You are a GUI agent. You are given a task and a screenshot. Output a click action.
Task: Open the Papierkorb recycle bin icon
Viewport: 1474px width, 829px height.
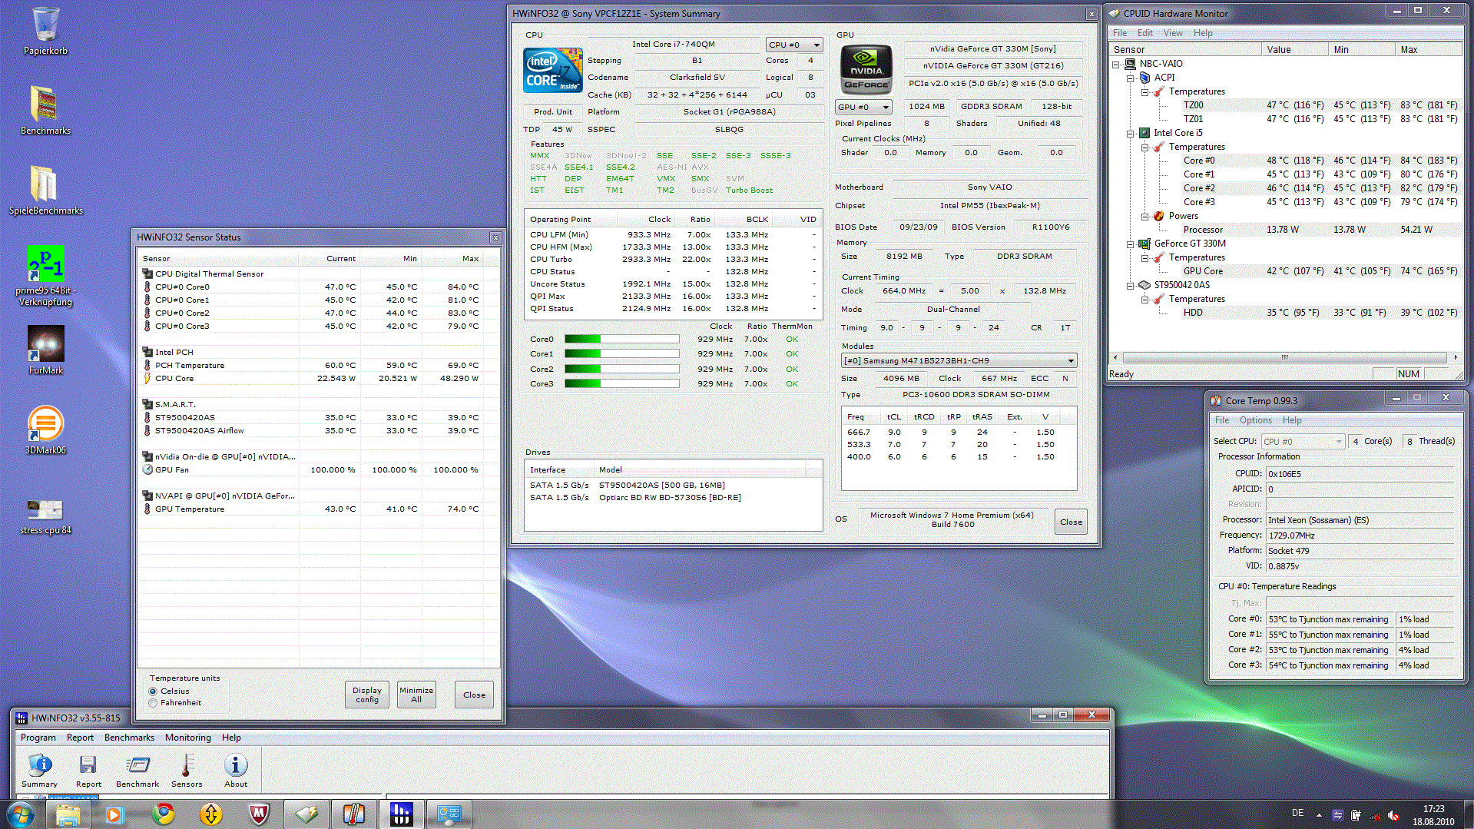tap(45, 31)
